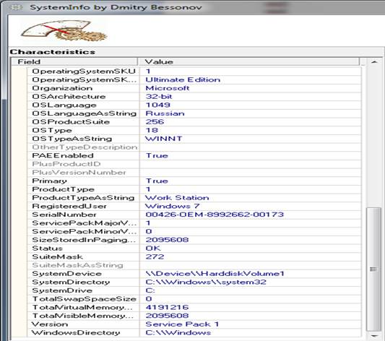This screenshot has width=385, height=341.
Task: Select the SystemDevice field
Action: click(x=66, y=274)
